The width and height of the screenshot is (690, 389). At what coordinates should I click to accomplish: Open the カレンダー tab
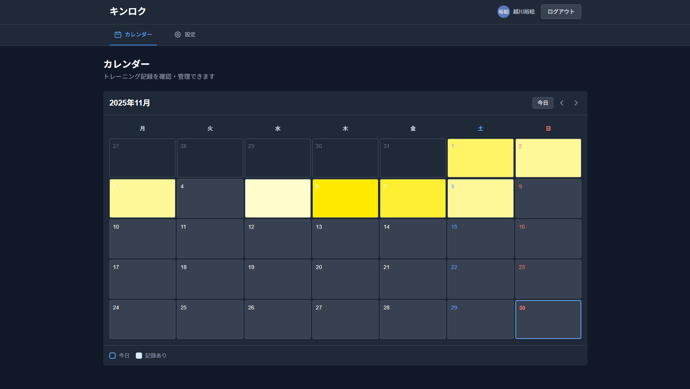(133, 35)
